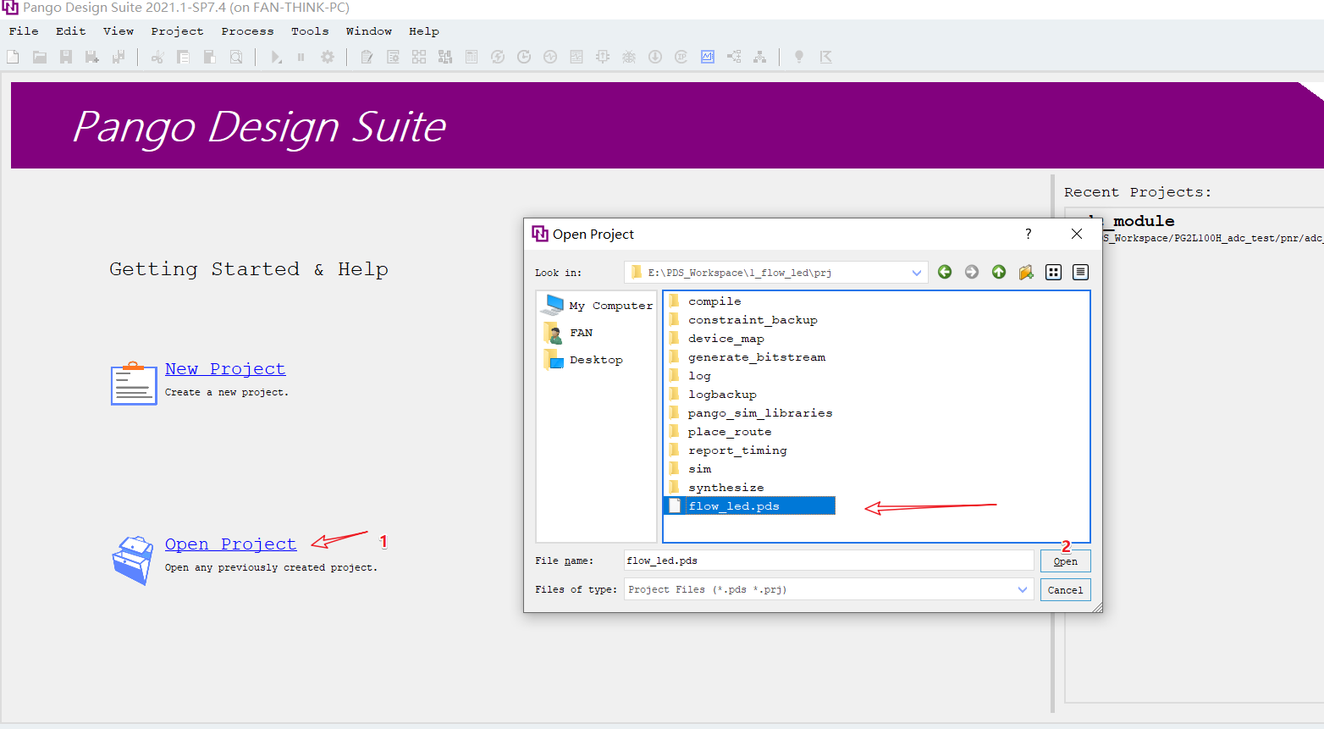
Task: Create a new folder in the dialog
Action: coord(1026,272)
